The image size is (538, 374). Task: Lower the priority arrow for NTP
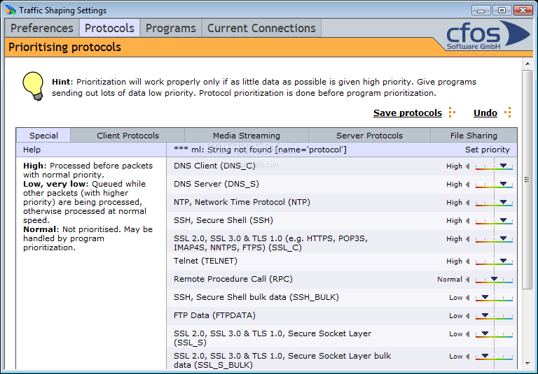pos(468,203)
